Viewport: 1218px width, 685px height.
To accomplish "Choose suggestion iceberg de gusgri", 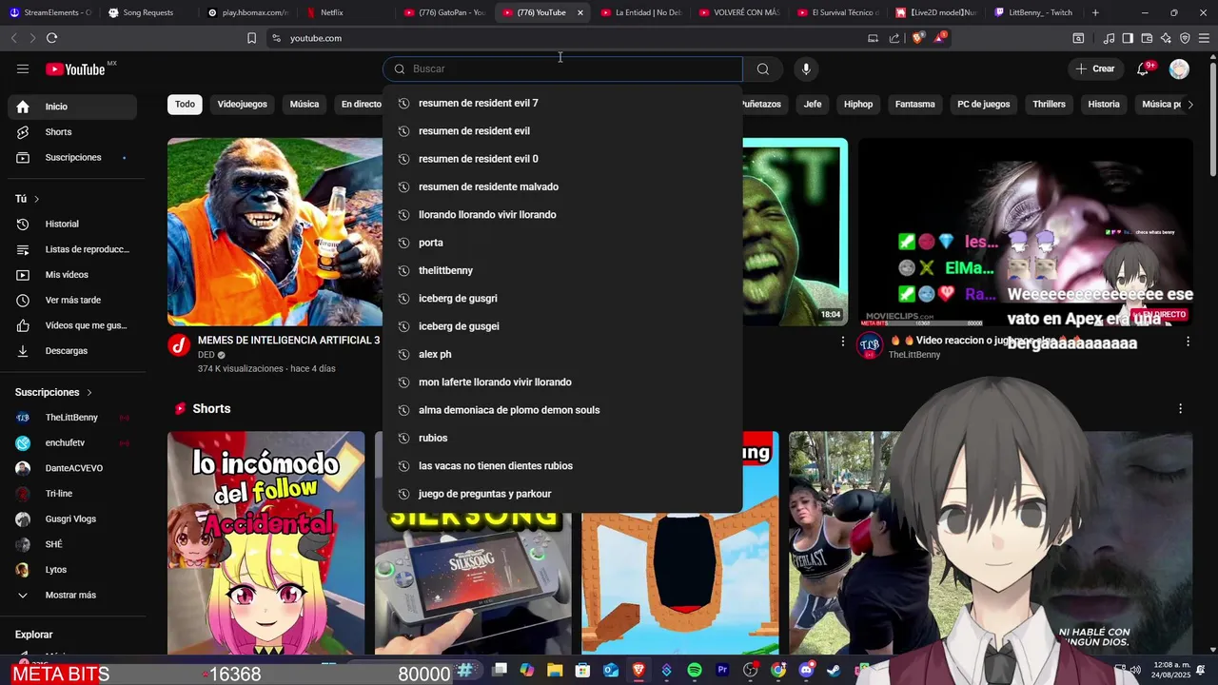I will pyautogui.click(x=562, y=299).
